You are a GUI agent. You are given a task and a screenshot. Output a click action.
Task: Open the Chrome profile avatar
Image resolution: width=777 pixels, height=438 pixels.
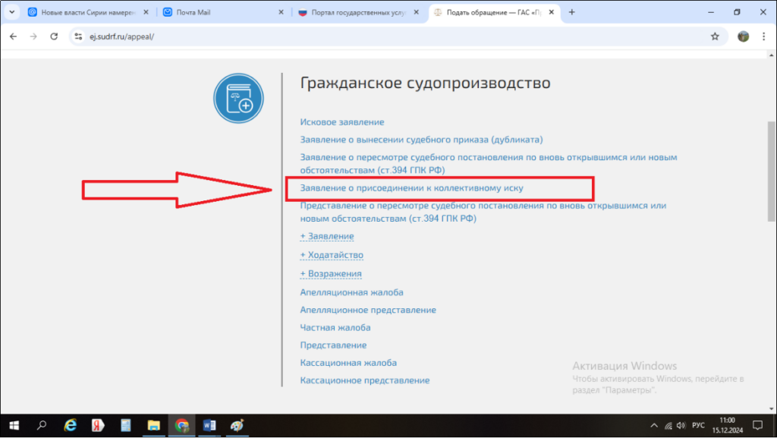[x=743, y=36]
